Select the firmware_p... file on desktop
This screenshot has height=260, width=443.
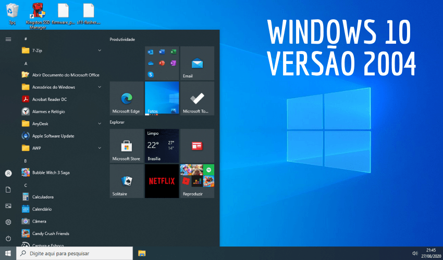[x=63, y=14]
